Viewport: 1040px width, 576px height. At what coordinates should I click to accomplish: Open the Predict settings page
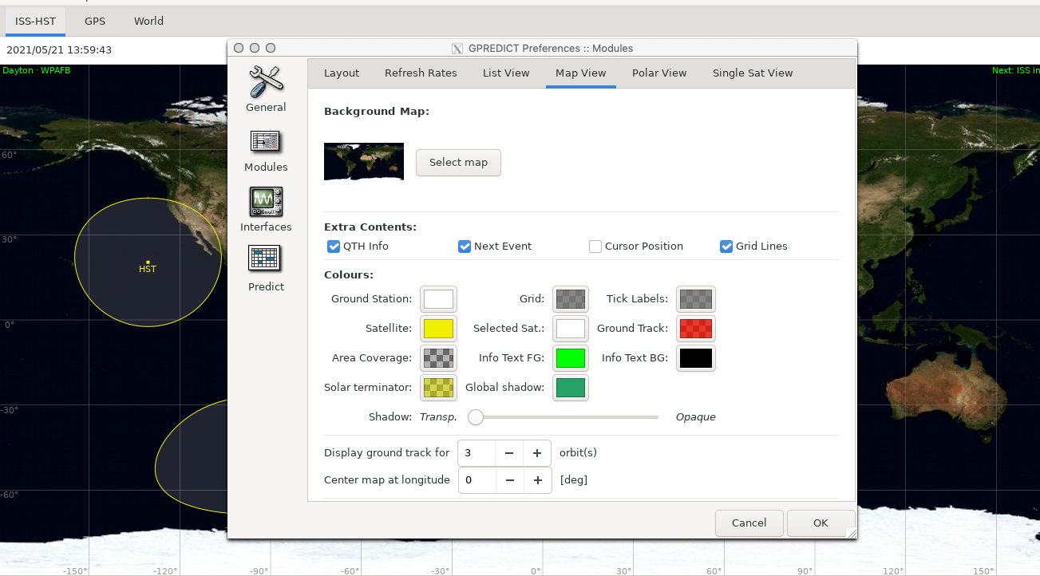(x=265, y=267)
